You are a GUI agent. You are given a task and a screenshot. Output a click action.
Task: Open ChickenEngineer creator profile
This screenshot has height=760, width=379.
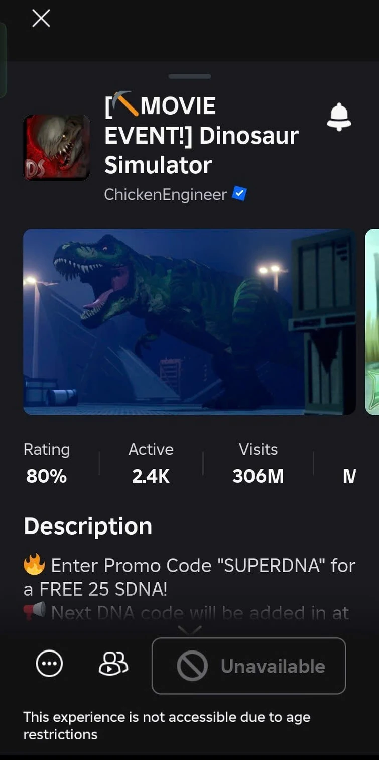click(166, 195)
